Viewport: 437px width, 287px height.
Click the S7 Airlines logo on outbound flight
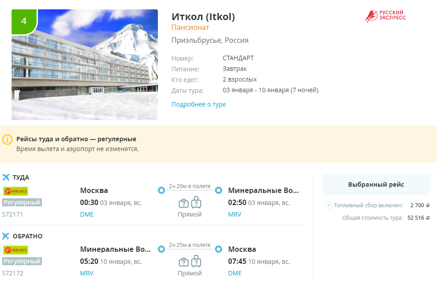point(16,191)
